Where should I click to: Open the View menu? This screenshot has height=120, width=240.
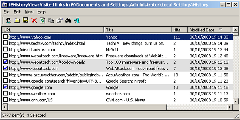pyautogui.click(x=29, y=12)
